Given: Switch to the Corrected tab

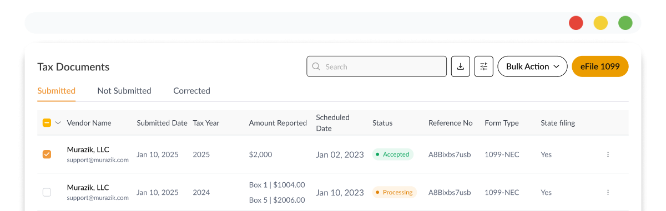Looking at the screenshot, I should tap(191, 91).
